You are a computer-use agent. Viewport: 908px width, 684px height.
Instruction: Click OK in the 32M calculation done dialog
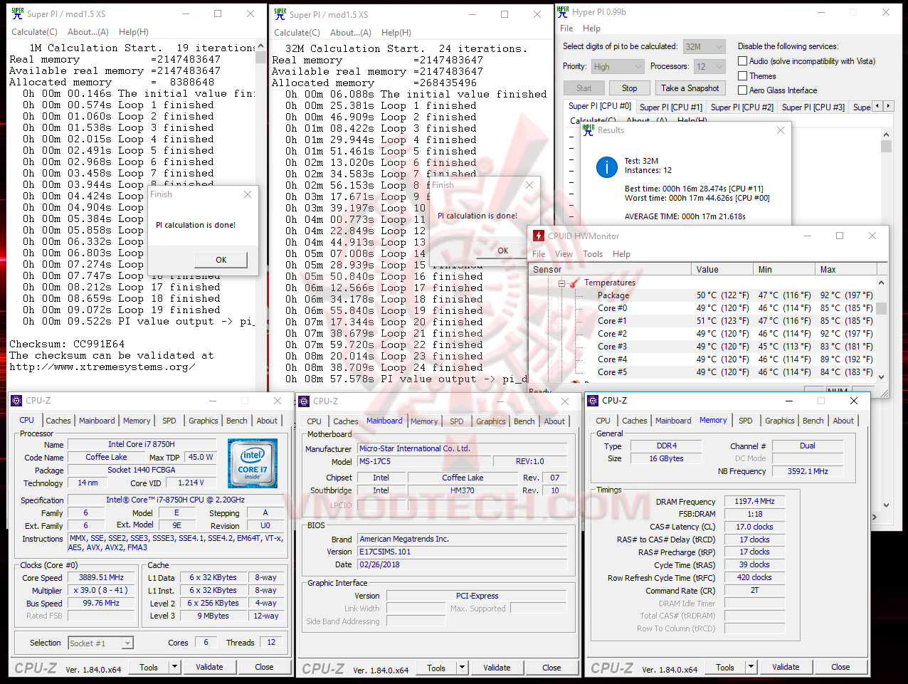pos(503,251)
